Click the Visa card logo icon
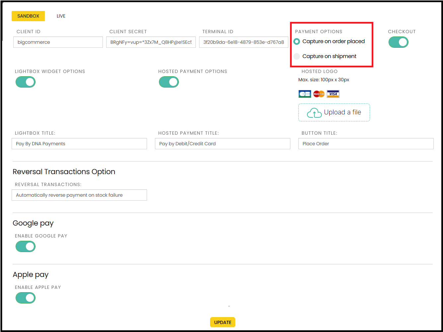443x332 pixels. 333,94
